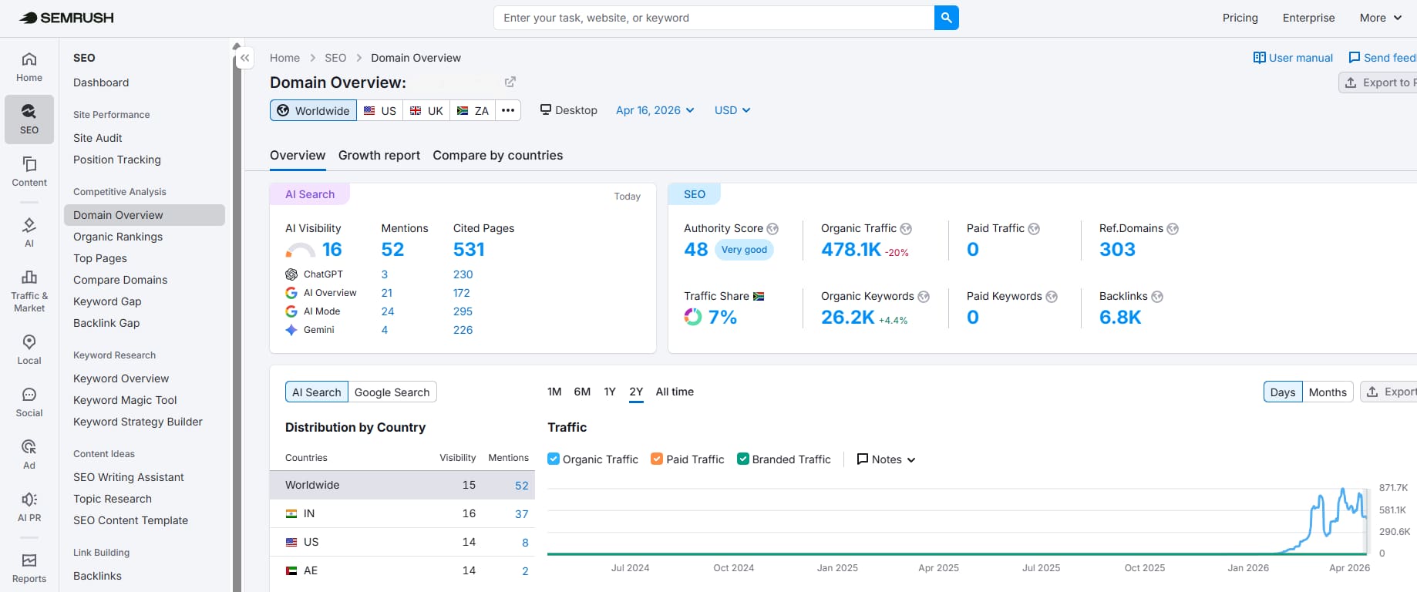Open the Apr 16, 2026 date dropdown

pos(655,110)
